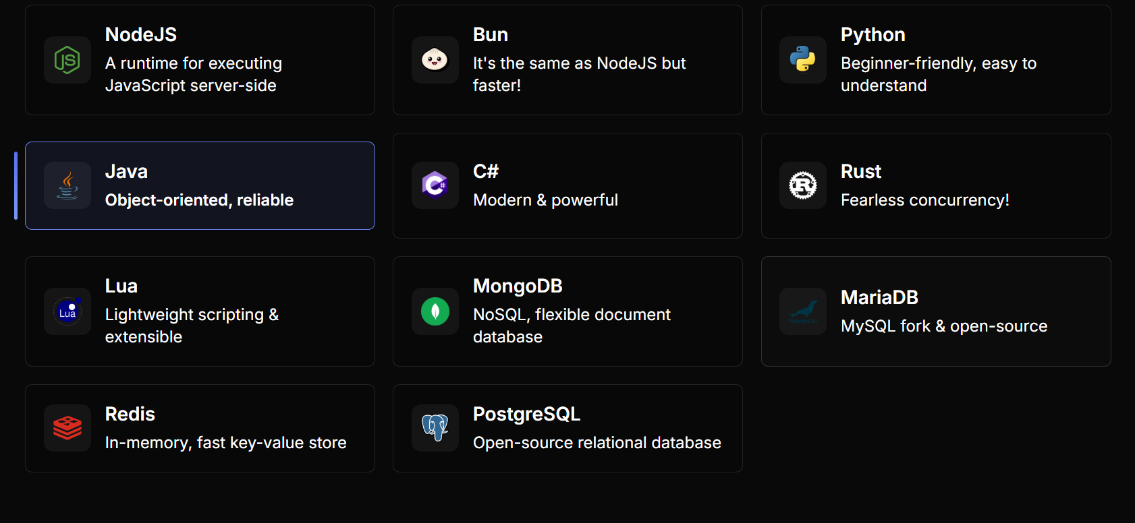1135x523 pixels.
Task: Click the MariaDB seal logo icon
Action: (803, 311)
